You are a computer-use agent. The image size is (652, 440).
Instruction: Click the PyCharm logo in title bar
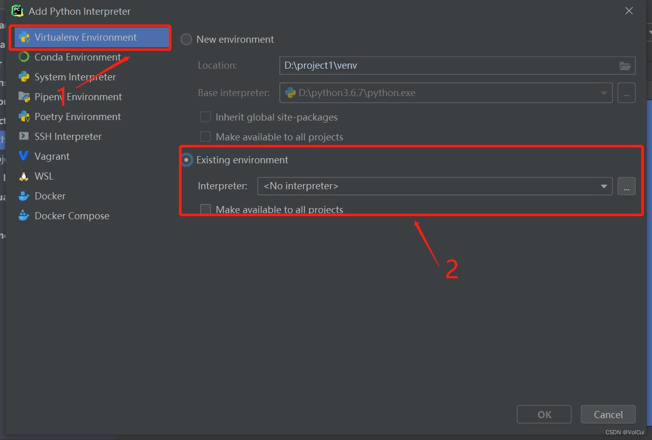click(17, 11)
